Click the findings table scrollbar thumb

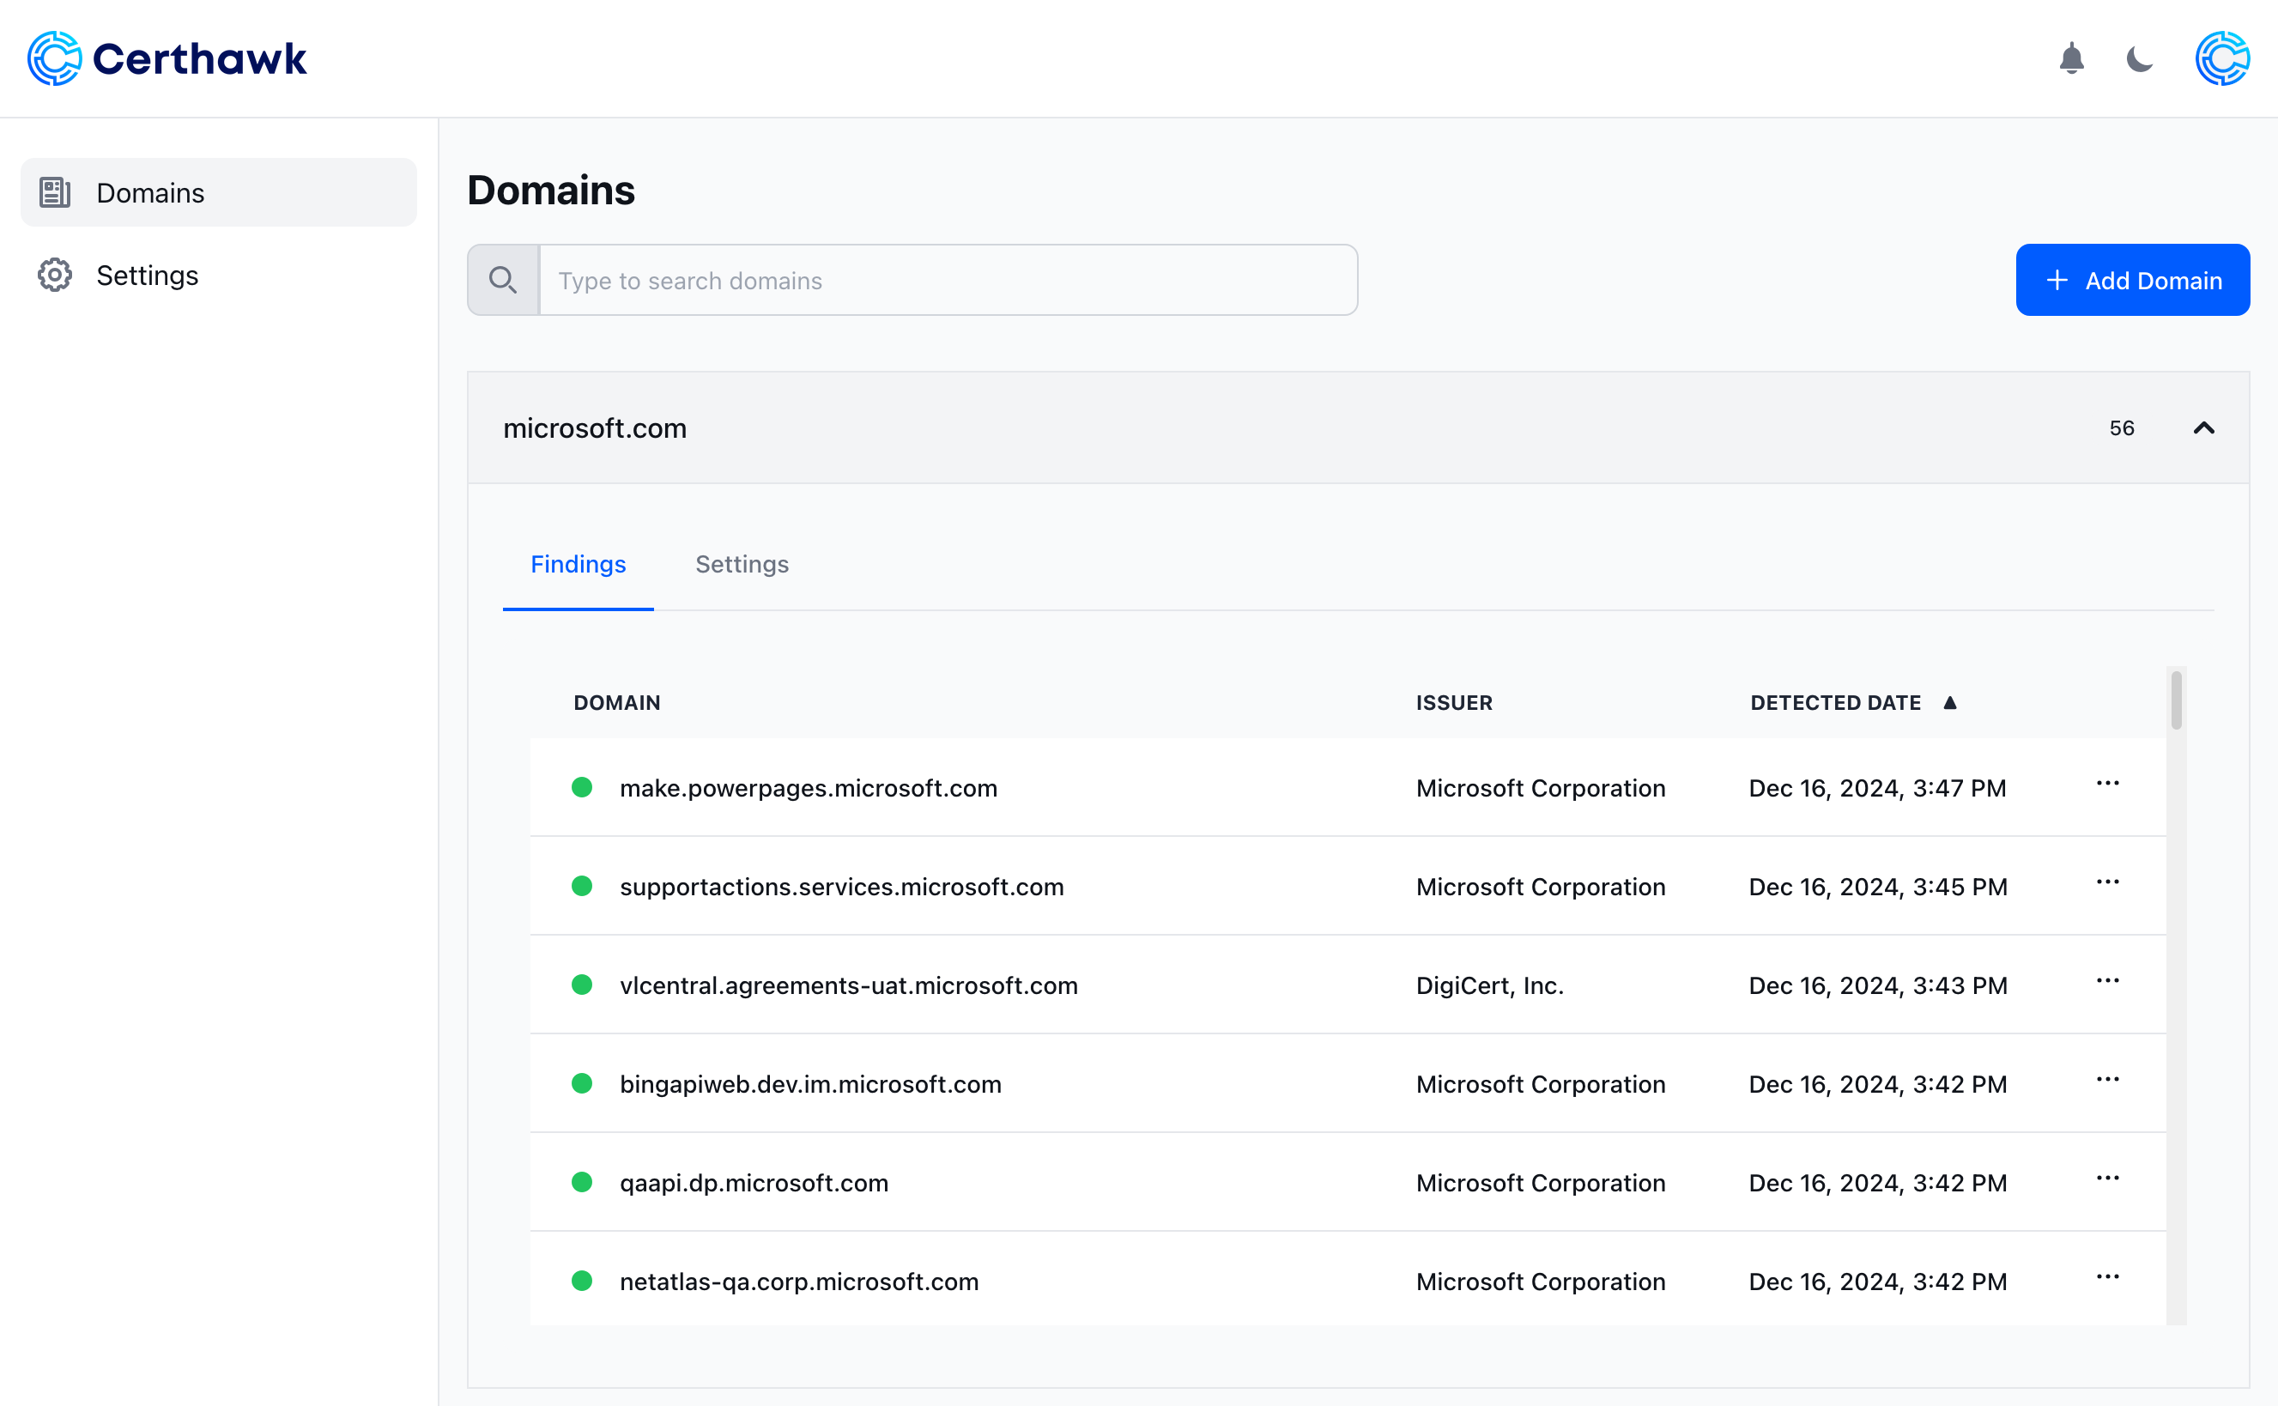(2176, 700)
